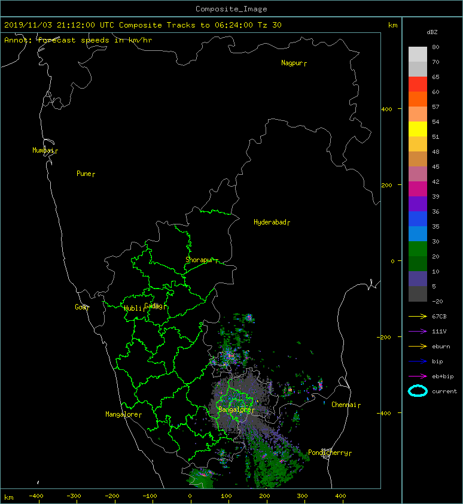Pick the purple 36–39 dBZ color swatch
This screenshot has width=463, height=504.
click(418, 204)
